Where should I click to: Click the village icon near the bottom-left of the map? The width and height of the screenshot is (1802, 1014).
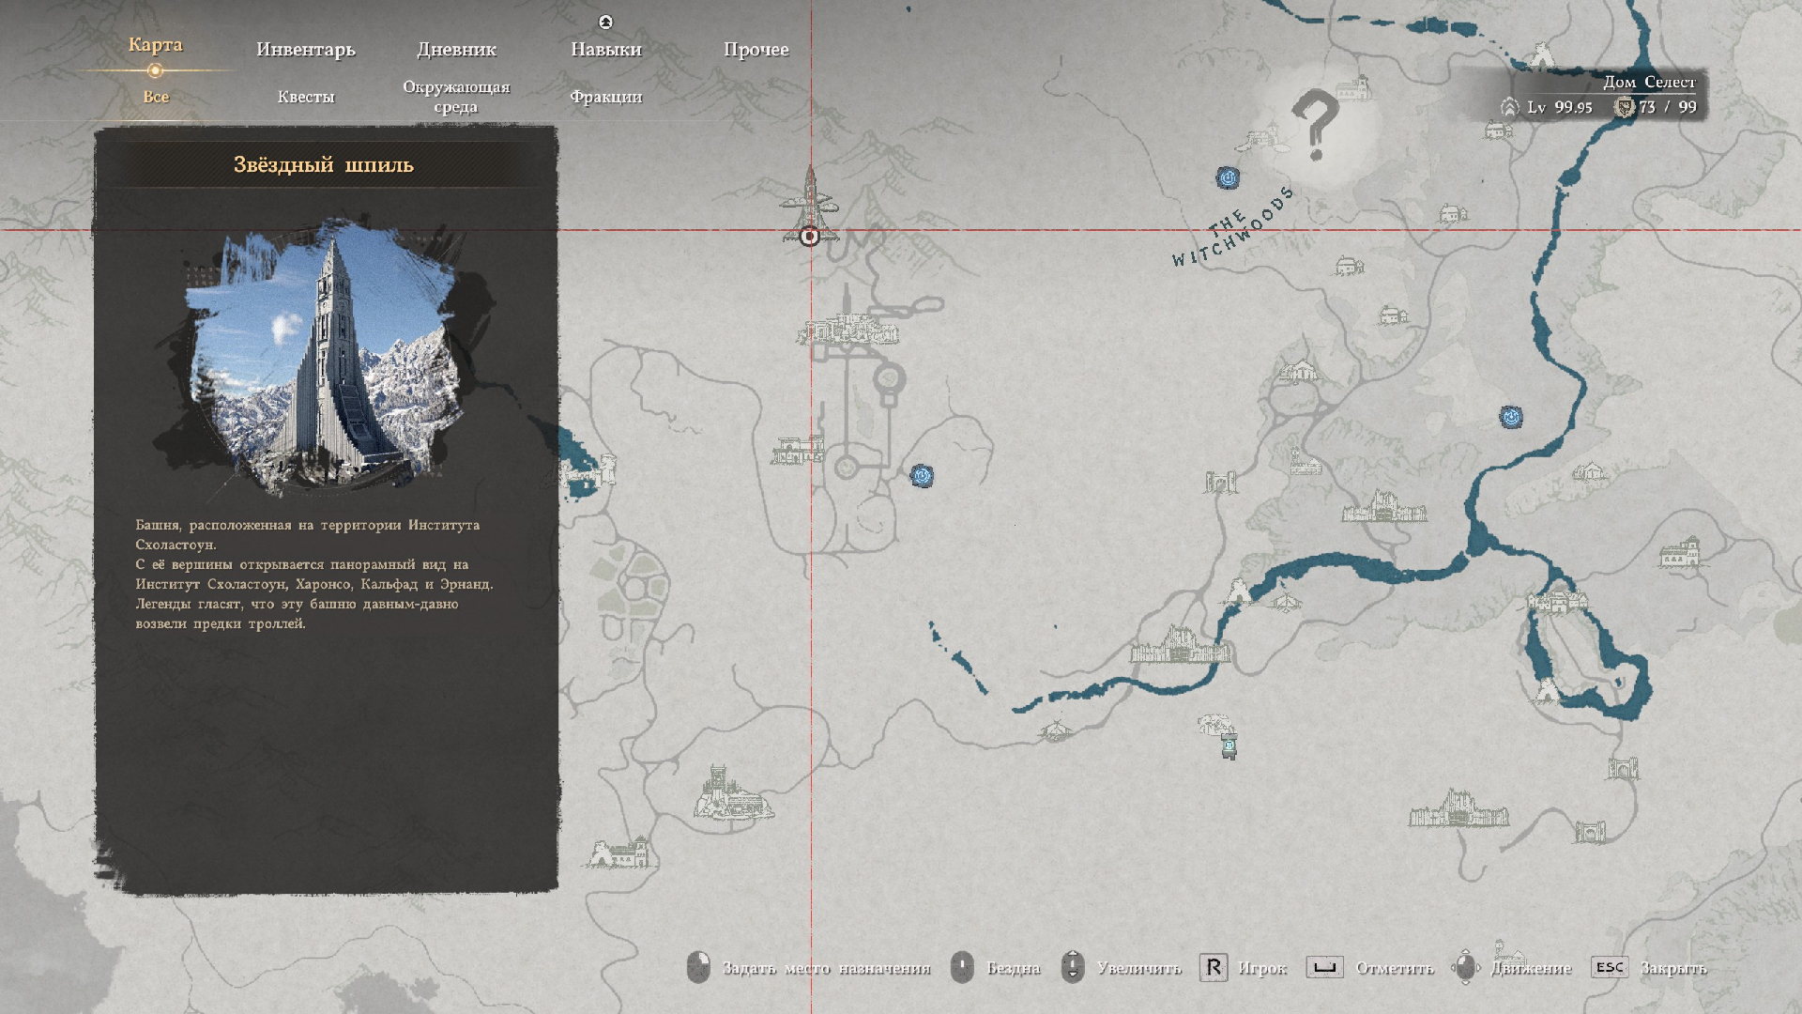click(x=620, y=853)
